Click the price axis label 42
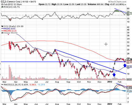132x105 pixels. coord(128,27)
